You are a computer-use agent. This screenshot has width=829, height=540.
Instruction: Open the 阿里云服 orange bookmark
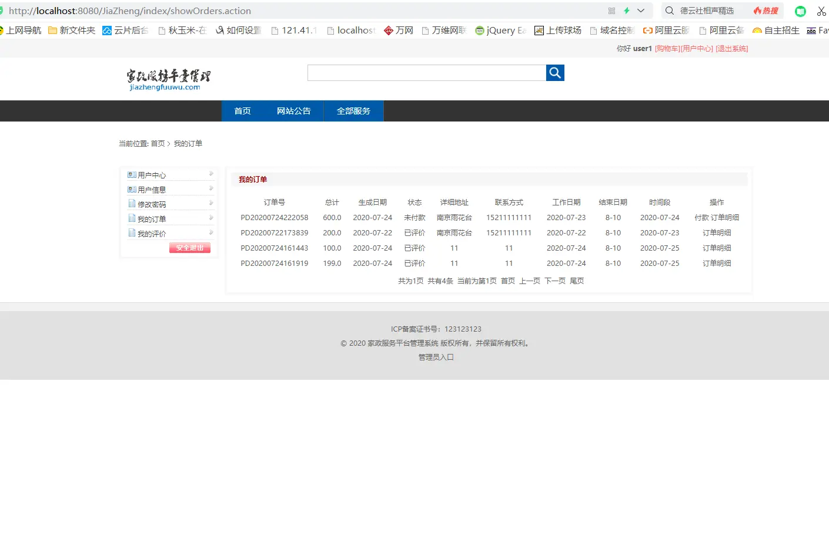coord(666,30)
